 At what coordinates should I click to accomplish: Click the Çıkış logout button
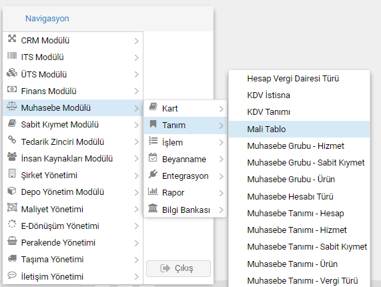tap(178, 268)
